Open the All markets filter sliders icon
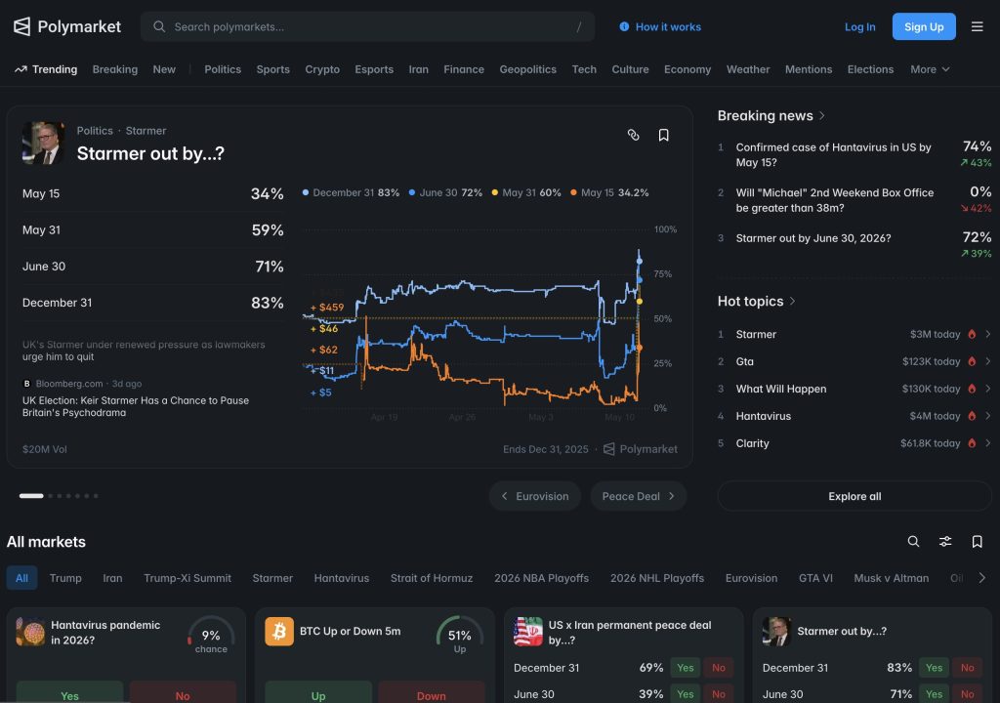Screen dimensions: 1000x703 point(945,542)
